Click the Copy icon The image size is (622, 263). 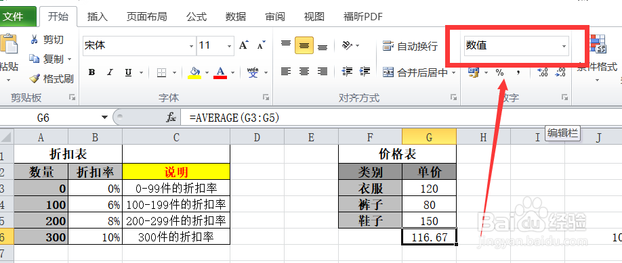click(x=35, y=59)
